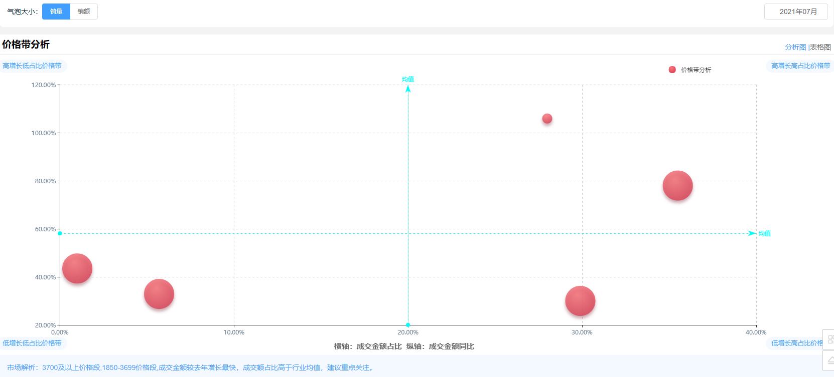834x377 pixels.
Task: Select 销量 bubble size toggle
Action: tap(56, 12)
